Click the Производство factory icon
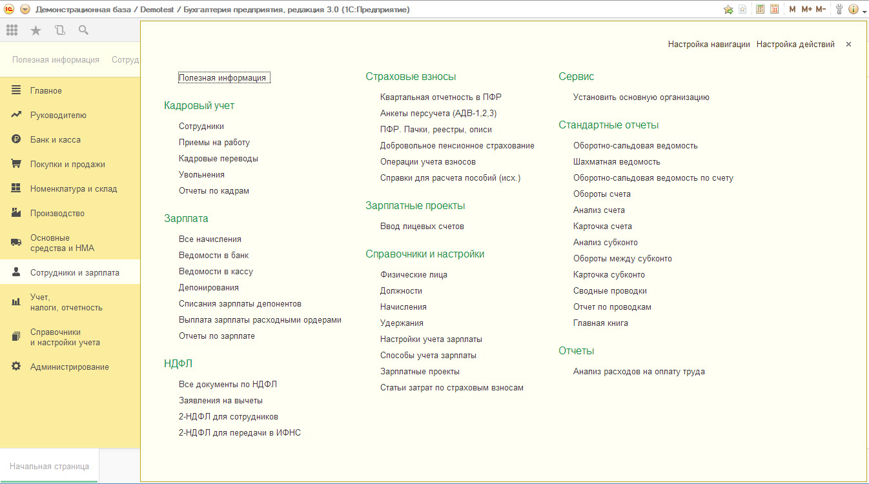 (x=16, y=213)
